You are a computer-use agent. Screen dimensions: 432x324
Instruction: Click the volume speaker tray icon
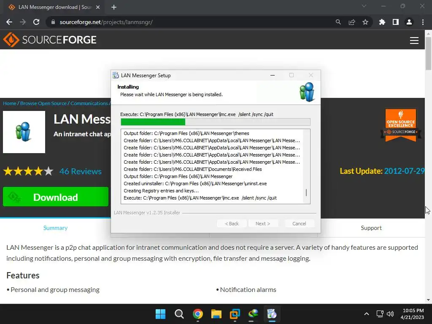(390, 314)
